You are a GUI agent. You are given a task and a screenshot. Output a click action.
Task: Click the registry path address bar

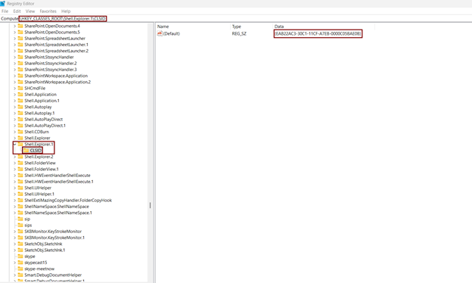pos(236,19)
